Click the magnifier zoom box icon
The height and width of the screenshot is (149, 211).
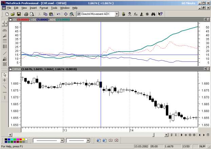point(72,14)
